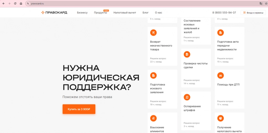Image resolution: width=268 pixels, height=133 pixels.
Task: Click the Проверка чистоты сделки card title
Action: 196,65
